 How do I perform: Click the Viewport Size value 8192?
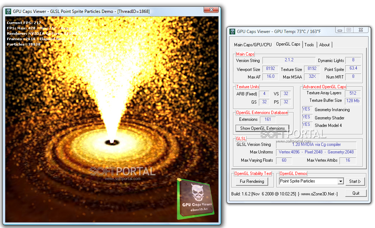270,69
